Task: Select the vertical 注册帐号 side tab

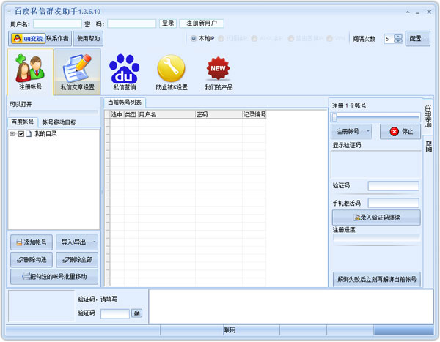Action: tap(428, 116)
